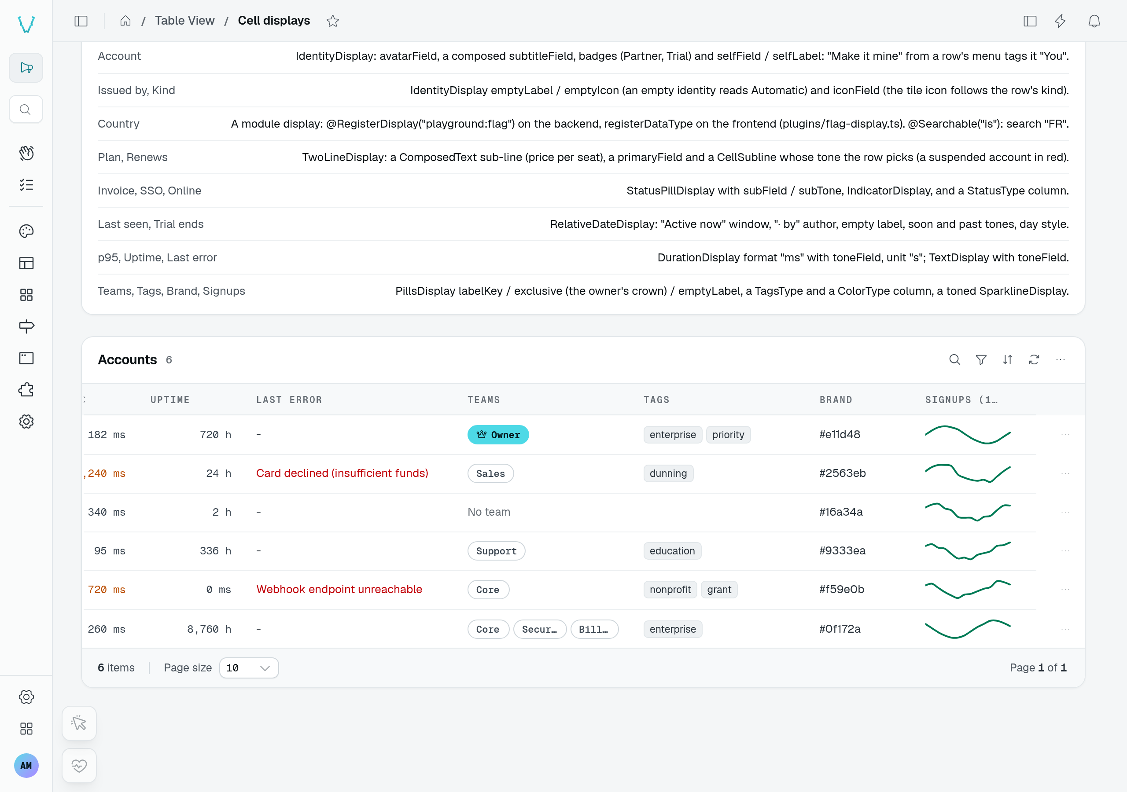Click the Table View breadcrumb
Screen dimensions: 1127x792
click(x=184, y=21)
